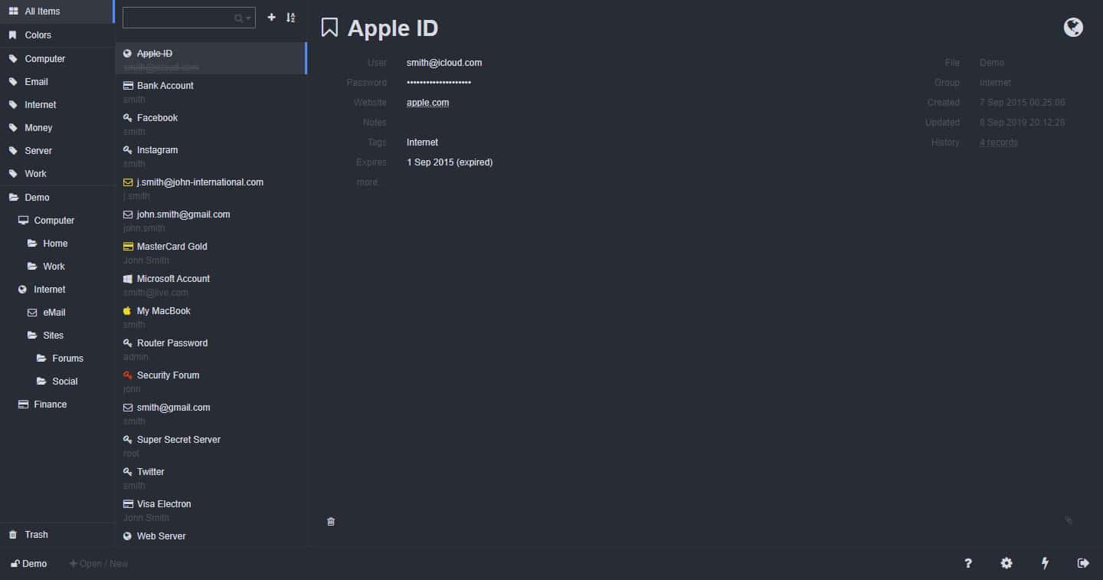Select the Home group folder
The width and height of the screenshot is (1103, 580).
57,244
